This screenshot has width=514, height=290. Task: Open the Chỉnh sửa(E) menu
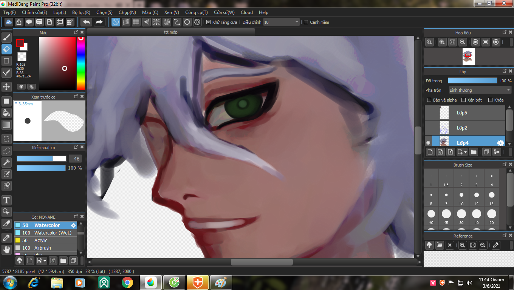click(34, 12)
